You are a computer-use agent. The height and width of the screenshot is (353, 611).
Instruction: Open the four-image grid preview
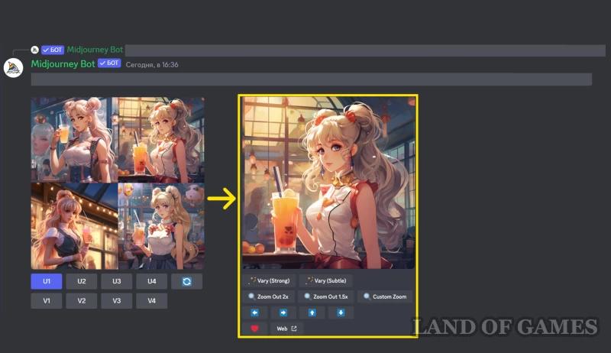coord(118,183)
